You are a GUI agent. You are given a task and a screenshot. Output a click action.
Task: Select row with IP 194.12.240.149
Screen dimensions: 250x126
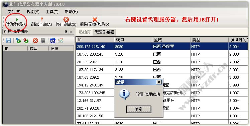pos(162,85)
